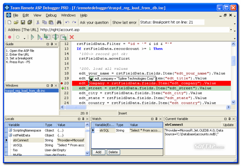Image resolution: width=241 pixels, height=166 pixels.
Task: Click Update for current variable
Action: coord(228,125)
